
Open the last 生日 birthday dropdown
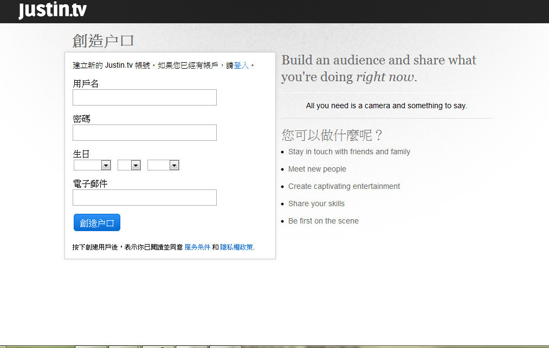163,165
